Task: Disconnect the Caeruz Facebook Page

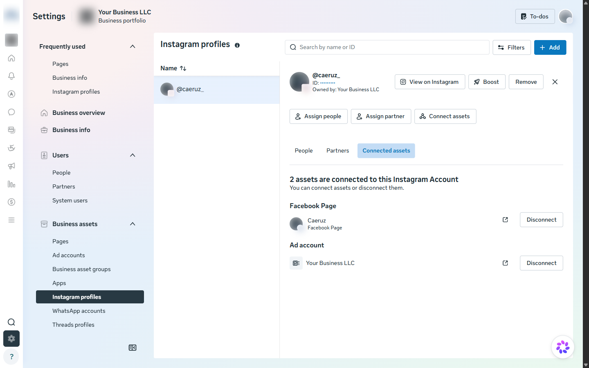Action: coord(542,220)
